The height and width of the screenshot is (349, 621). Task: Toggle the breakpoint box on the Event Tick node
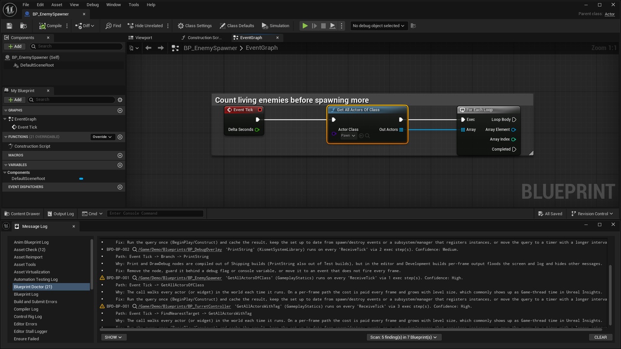260,110
